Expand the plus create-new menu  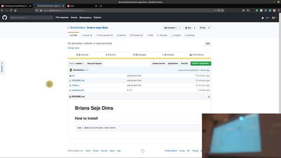268,18
